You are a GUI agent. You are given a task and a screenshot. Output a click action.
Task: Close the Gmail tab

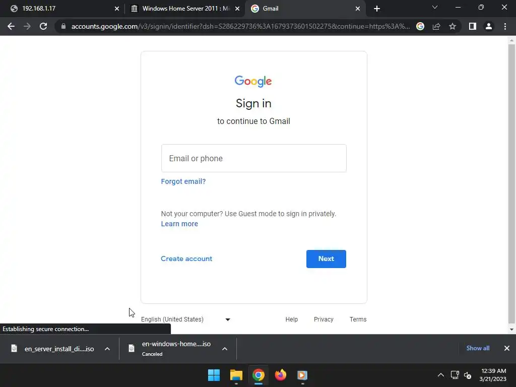(x=358, y=9)
